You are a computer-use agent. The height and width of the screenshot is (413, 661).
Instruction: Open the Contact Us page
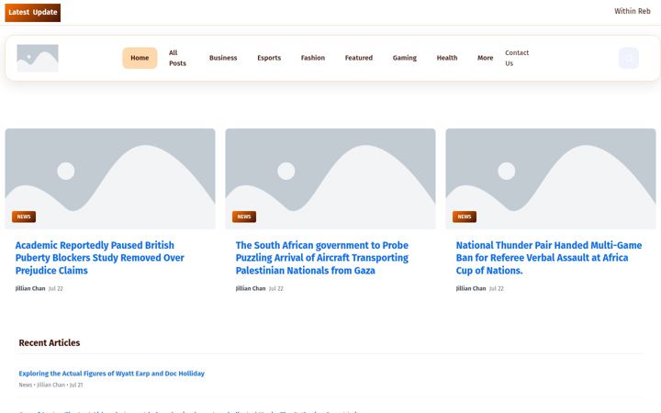(517, 58)
